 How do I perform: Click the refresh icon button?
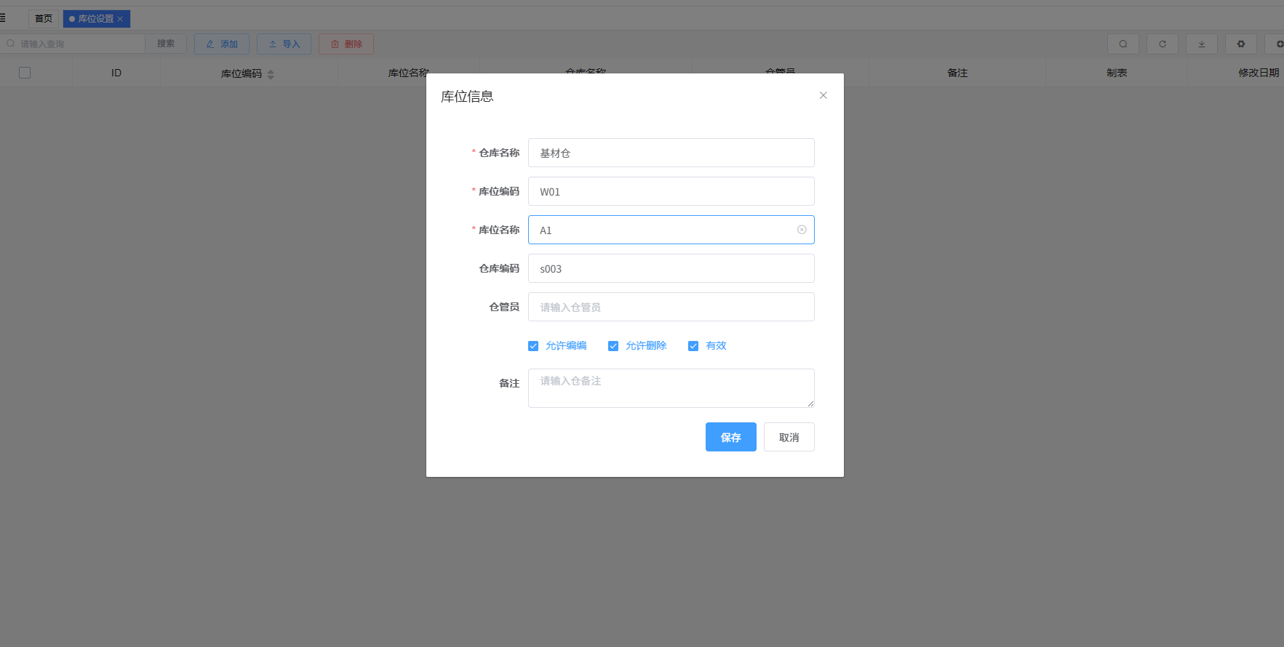1162,44
